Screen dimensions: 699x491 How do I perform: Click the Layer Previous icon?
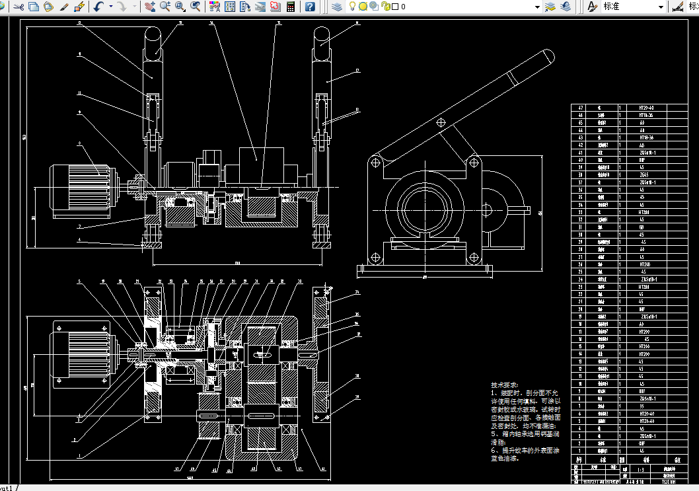tap(566, 7)
